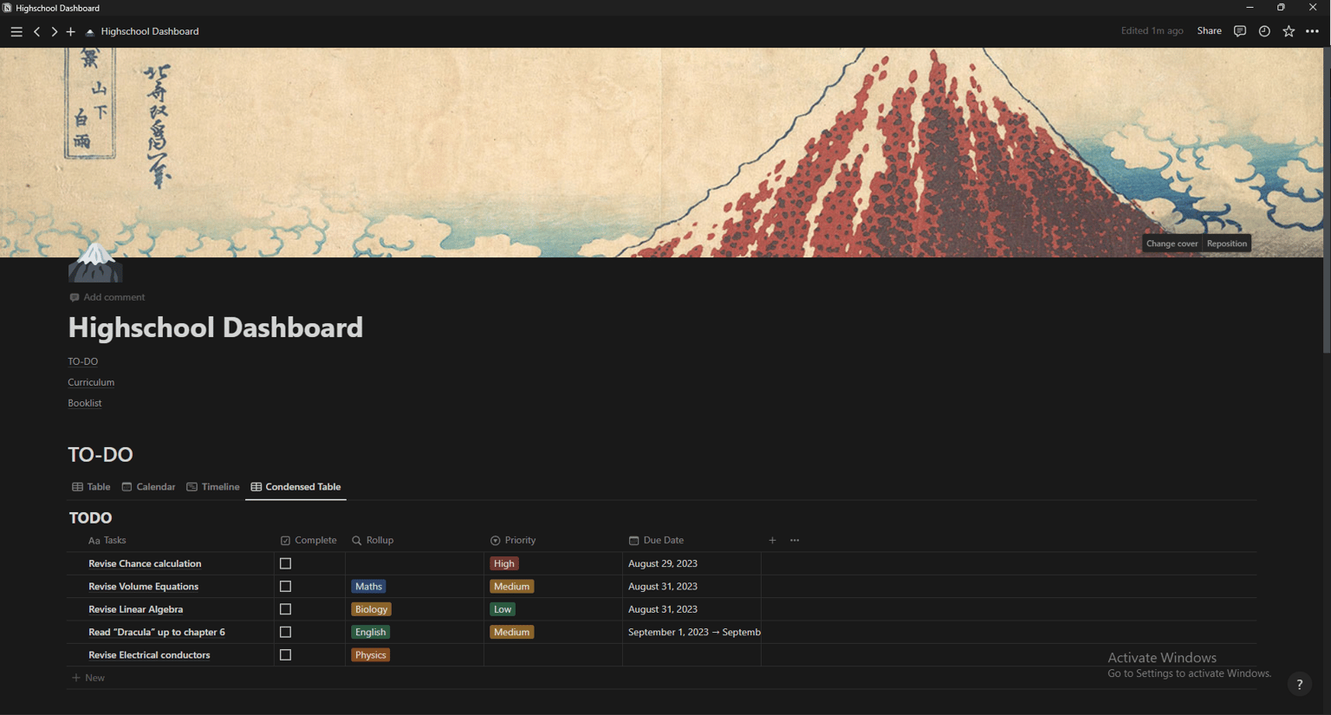
Task: Click the English rollup tag
Action: coord(370,633)
